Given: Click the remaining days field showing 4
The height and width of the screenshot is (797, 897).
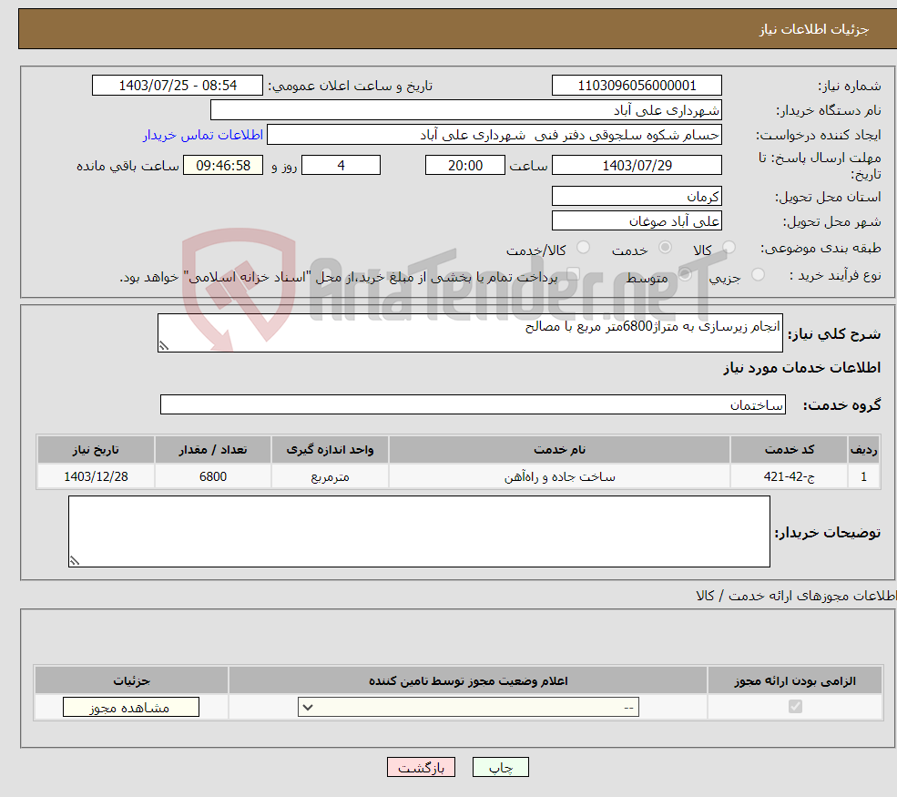Looking at the screenshot, I should point(341,166).
